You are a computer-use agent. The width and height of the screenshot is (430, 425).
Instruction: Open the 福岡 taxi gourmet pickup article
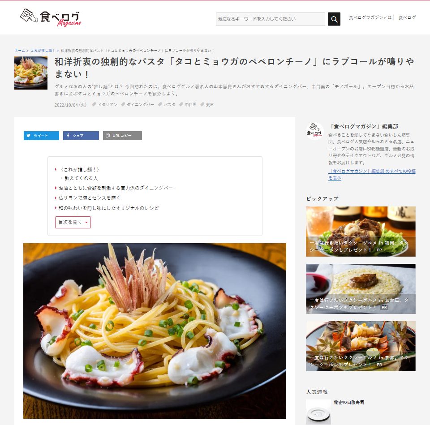click(361, 232)
